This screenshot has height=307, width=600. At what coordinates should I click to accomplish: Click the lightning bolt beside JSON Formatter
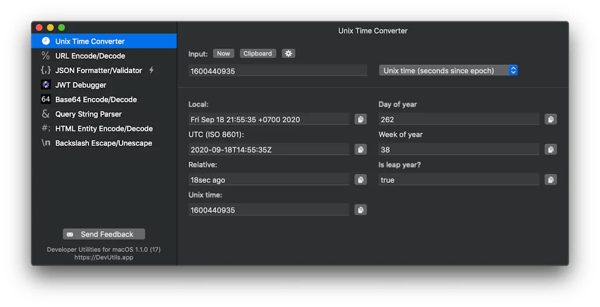(x=152, y=70)
